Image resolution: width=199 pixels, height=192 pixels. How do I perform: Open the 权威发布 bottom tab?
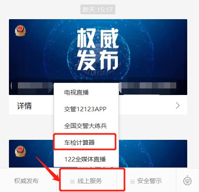click(26, 181)
